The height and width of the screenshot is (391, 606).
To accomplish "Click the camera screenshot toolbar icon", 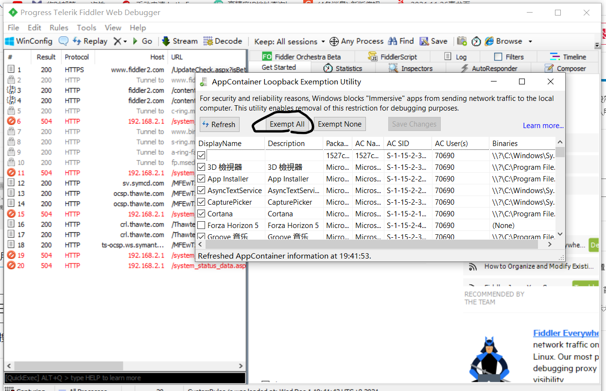I will pyautogui.click(x=462, y=41).
